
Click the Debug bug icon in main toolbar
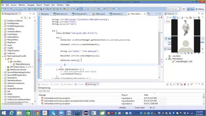tap(29, 9)
